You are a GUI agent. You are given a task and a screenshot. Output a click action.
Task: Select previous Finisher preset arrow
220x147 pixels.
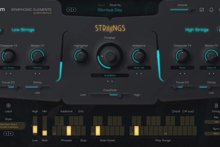coord(108,81)
